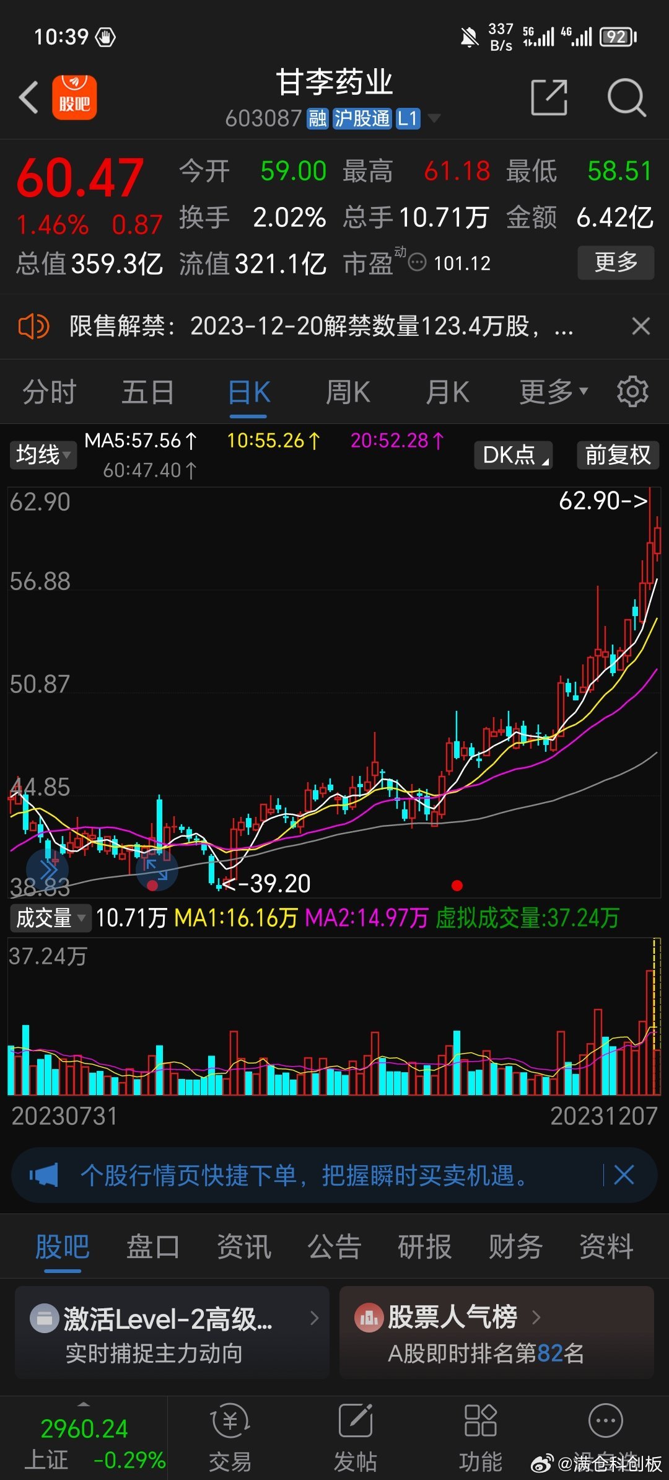This screenshot has width=669, height=1480.
Task: Tap the 39.20 low price label on chart
Action: coord(267,883)
